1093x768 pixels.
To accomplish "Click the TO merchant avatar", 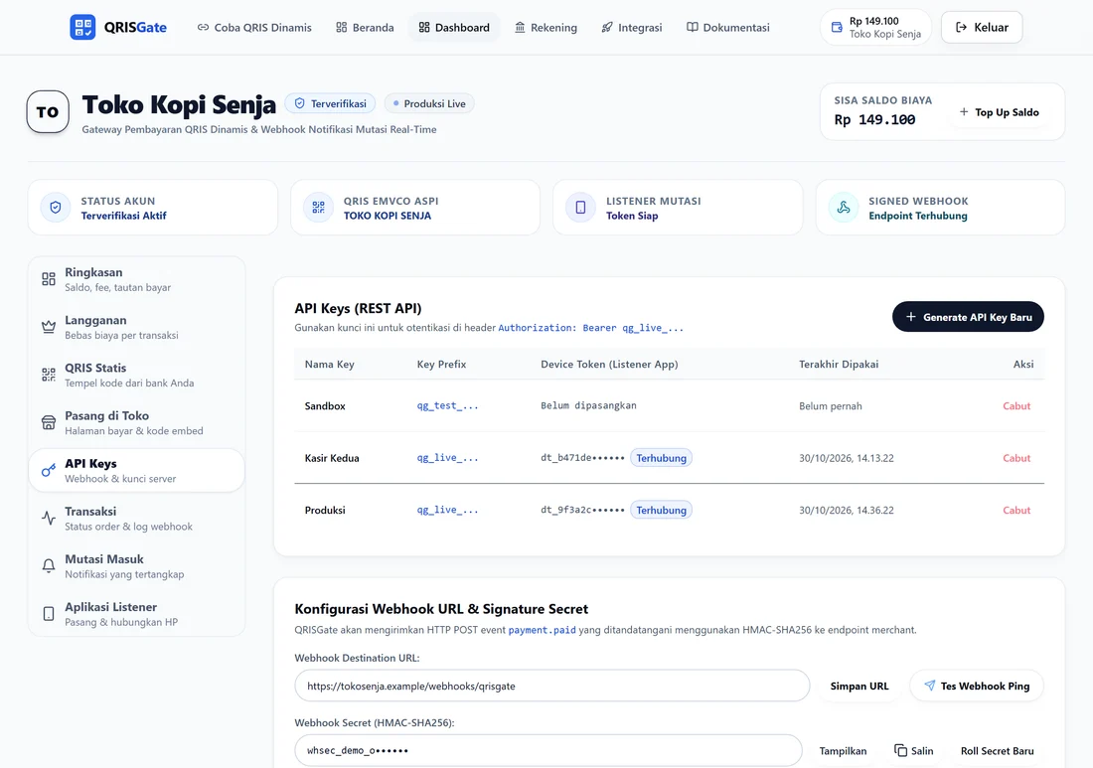I will (48, 111).
